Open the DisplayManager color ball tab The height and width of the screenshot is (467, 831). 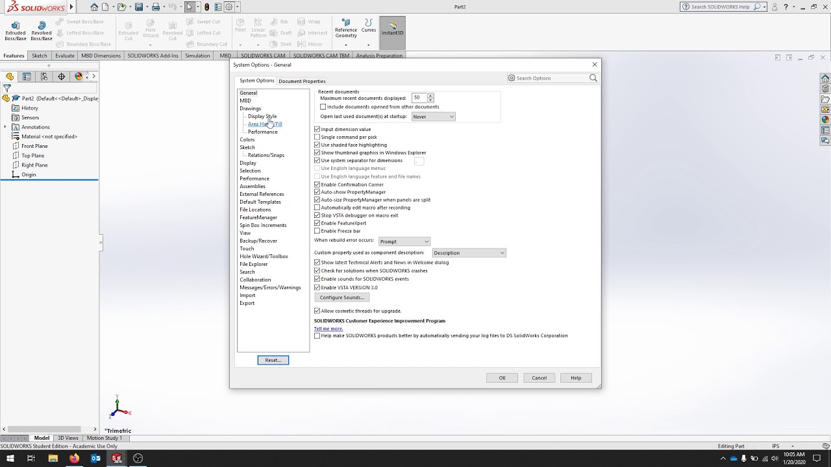(x=79, y=77)
